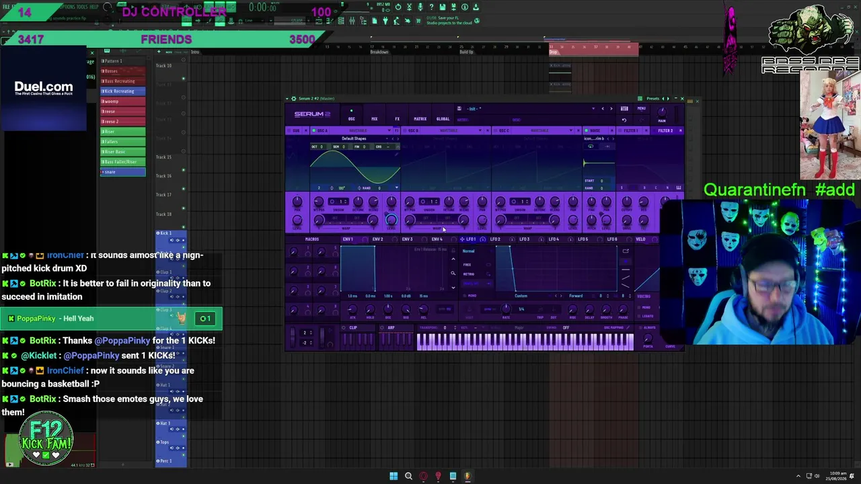Select the LFO RETRIG trigger mode
861x484 pixels.
point(470,274)
